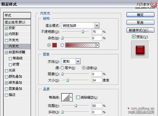Image resolution: width=158 pixels, height=116 pixels.
Task: Uncheck the 渐变叠加 checkbox
Action: tap(6, 83)
